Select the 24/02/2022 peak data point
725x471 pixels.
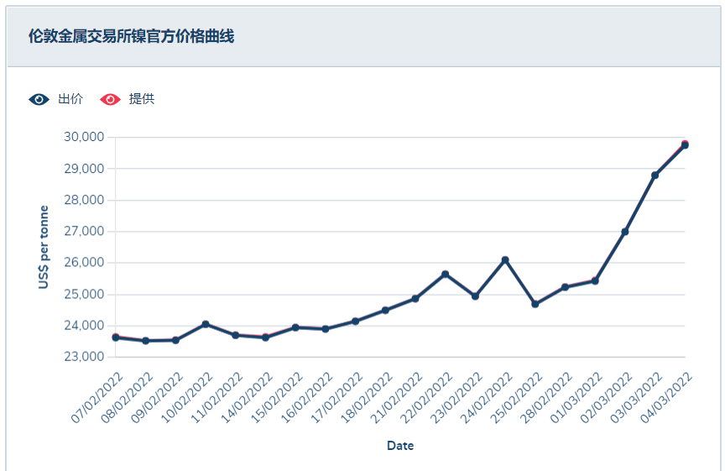click(505, 260)
